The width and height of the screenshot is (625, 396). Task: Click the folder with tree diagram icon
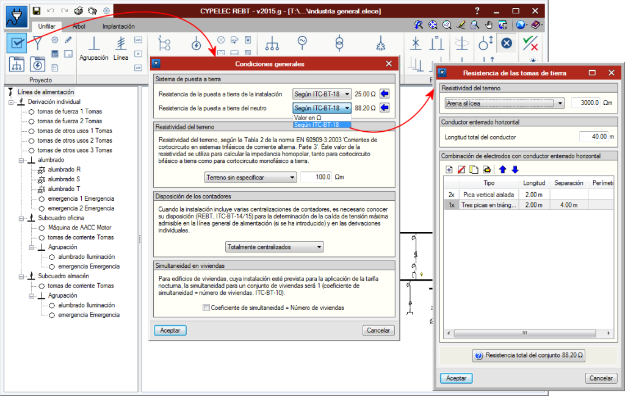pos(16,64)
